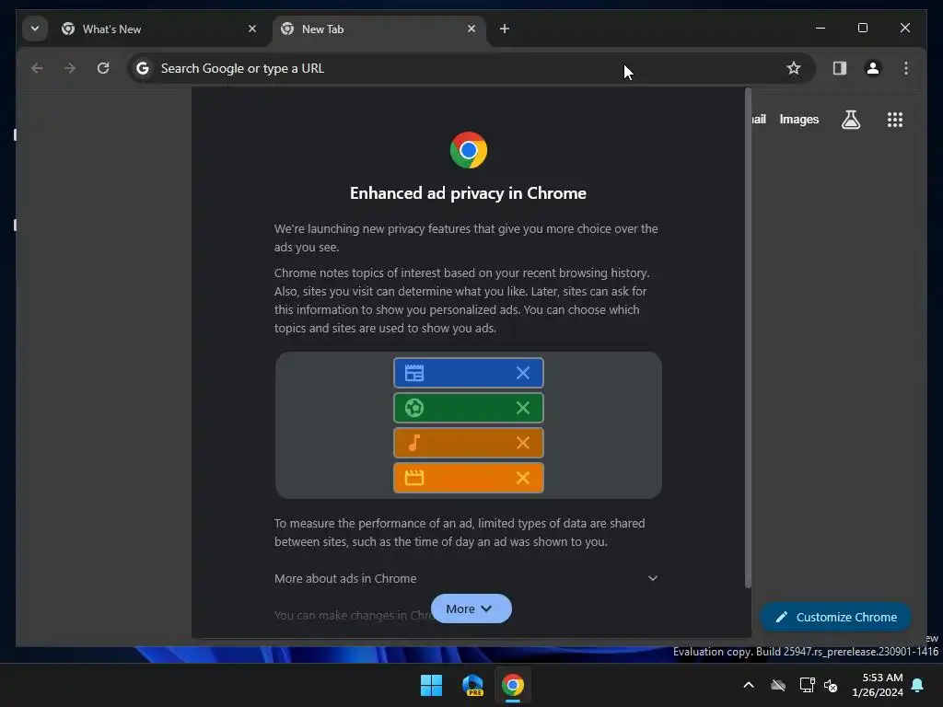Remove the orange music topic chip

[523, 443]
